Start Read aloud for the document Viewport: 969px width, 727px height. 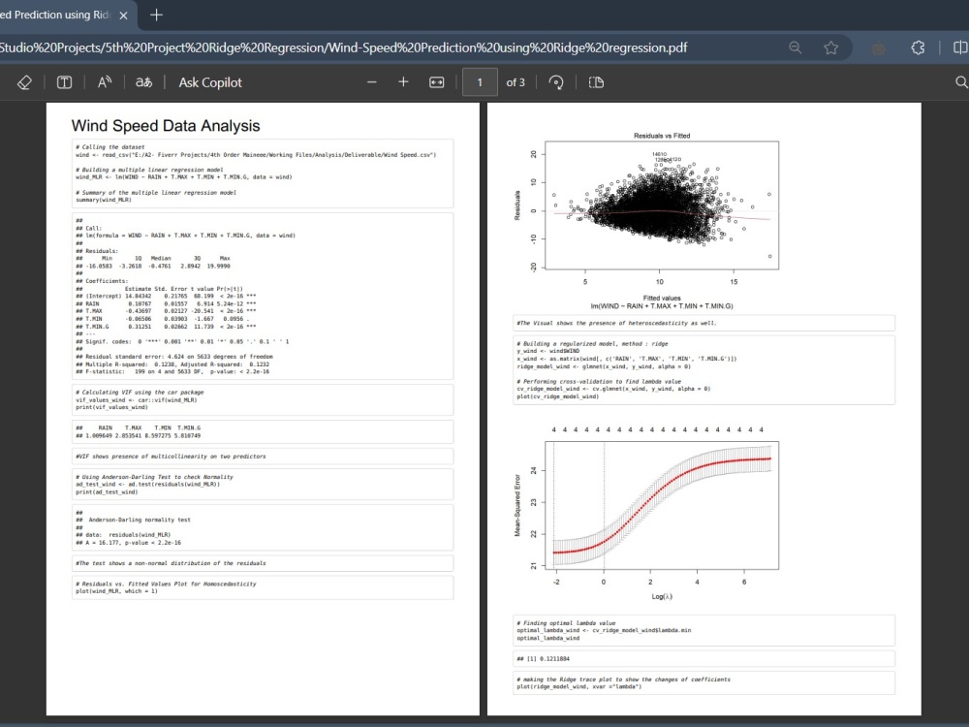102,82
